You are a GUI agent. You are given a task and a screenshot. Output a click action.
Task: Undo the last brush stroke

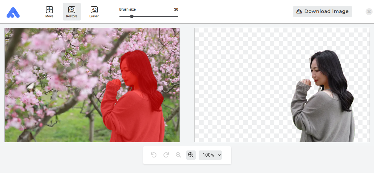pos(154,155)
